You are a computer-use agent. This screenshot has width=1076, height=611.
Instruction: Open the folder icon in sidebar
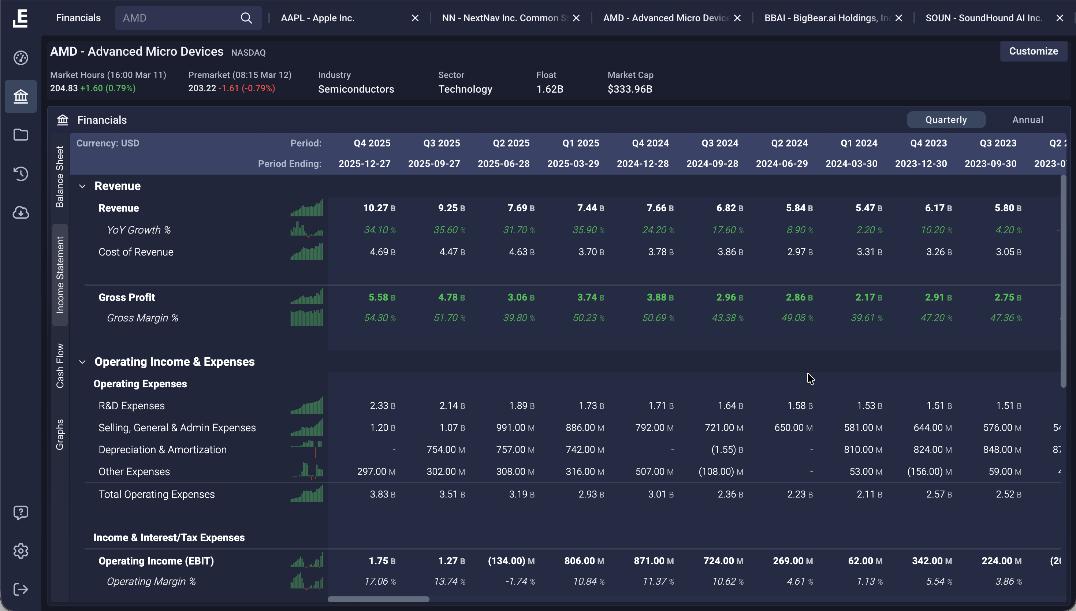pyautogui.click(x=21, y=135)
